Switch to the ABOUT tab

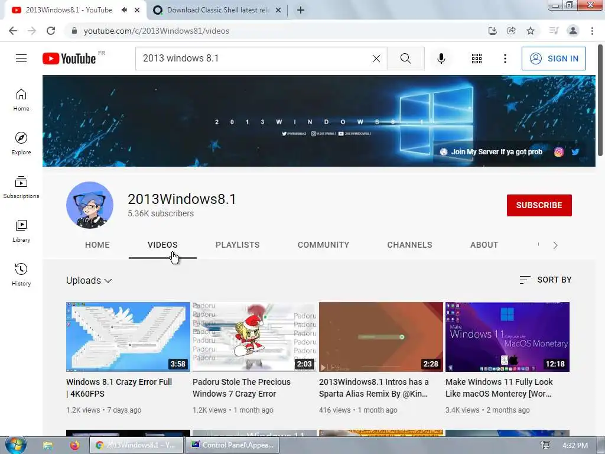[x=484, y=245]
